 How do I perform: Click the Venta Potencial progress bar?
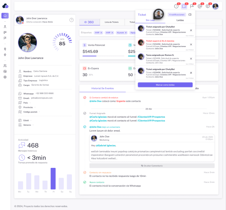pyautogui.click(x=103, y=56)
